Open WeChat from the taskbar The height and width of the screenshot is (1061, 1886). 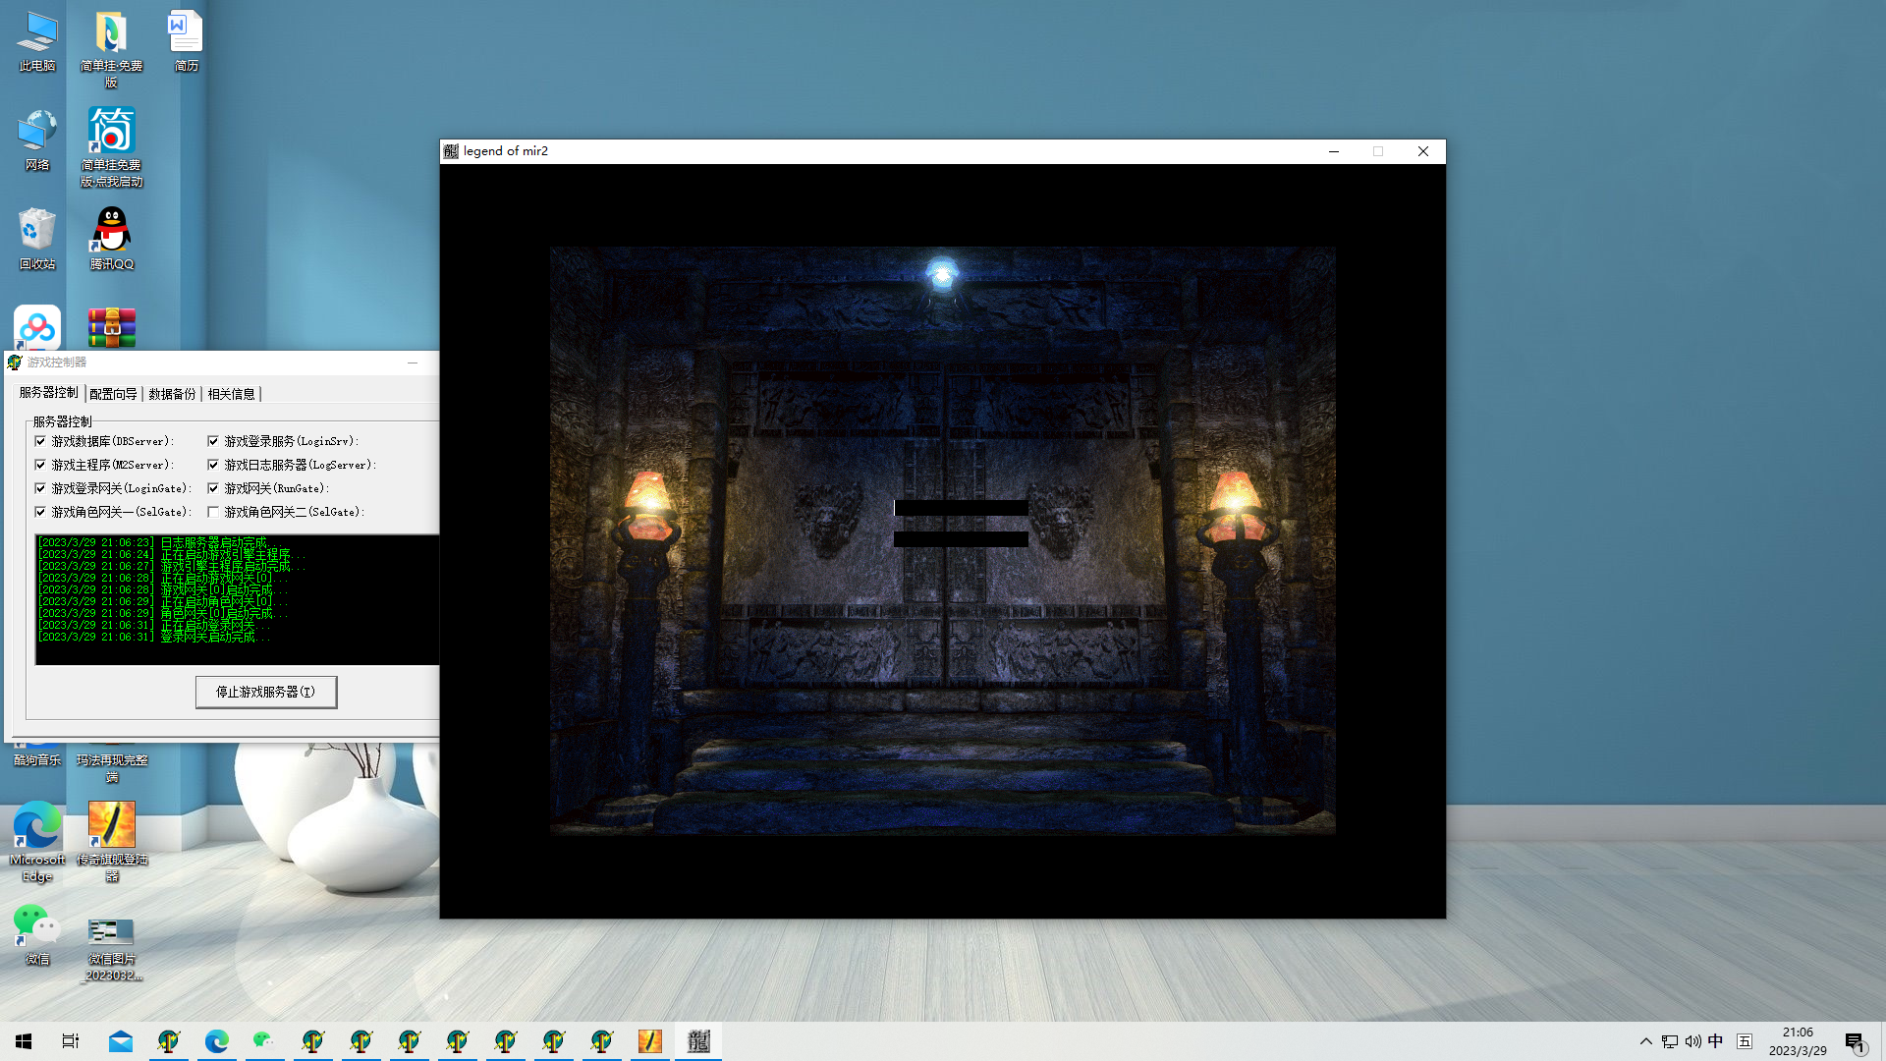(x=263, y=1041)
